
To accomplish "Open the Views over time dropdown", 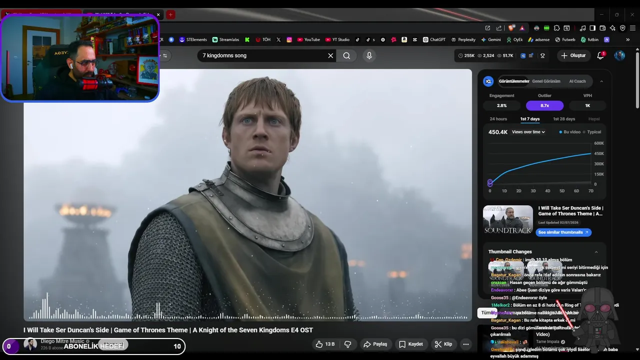I will [528, 132].
